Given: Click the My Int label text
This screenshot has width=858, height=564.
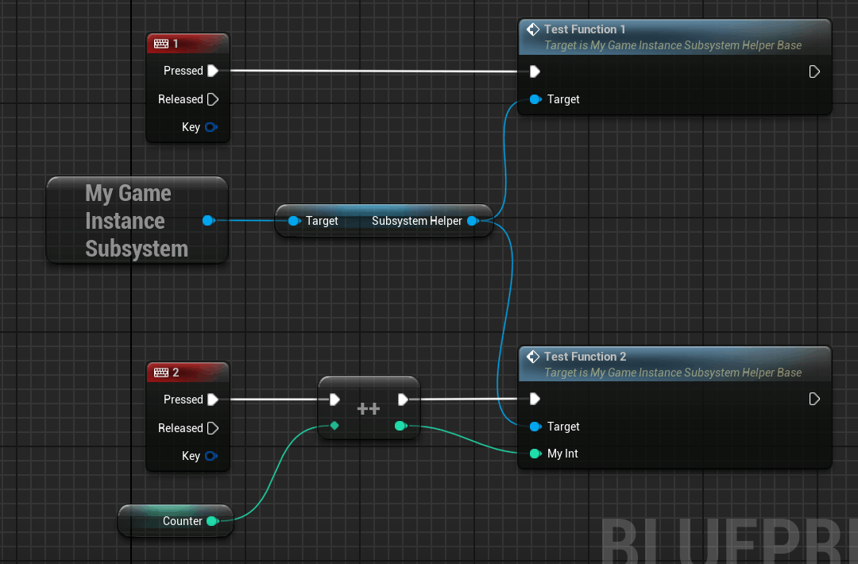Looking at the screenshot, I should point(562,454).
